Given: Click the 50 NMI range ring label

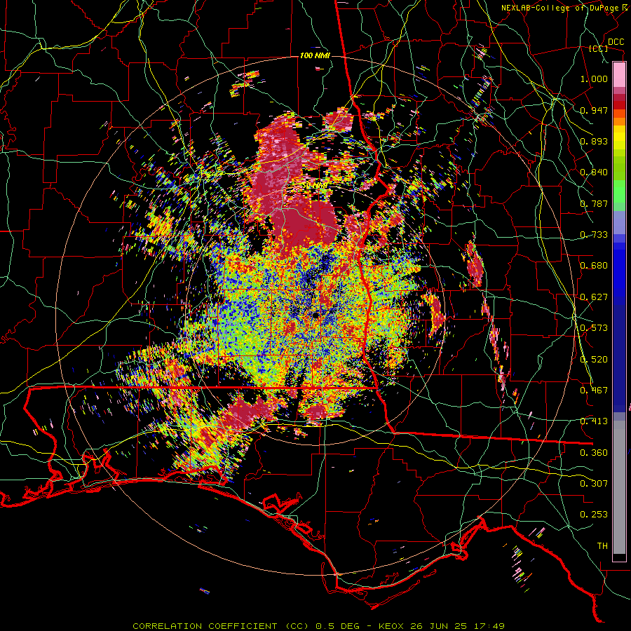Looking at the screenshot, I should click(x=315, y=186).
